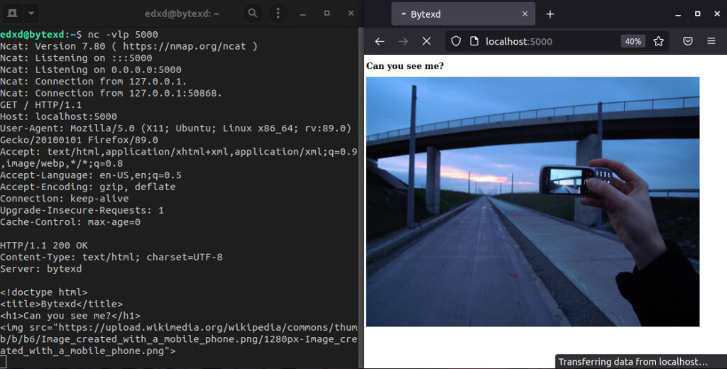The height and width of the screenshot is (369, 727).
Task: Click the "<title>Bytexd</title>" line in terminal
Action: coord(61,304)
